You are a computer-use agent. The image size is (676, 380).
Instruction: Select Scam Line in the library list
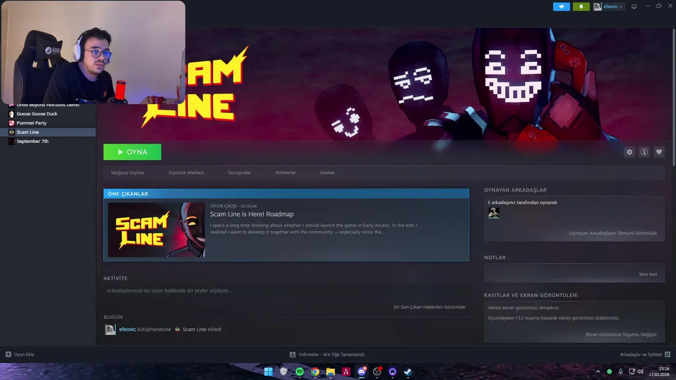pyautogui.click(x=48, y=132)
